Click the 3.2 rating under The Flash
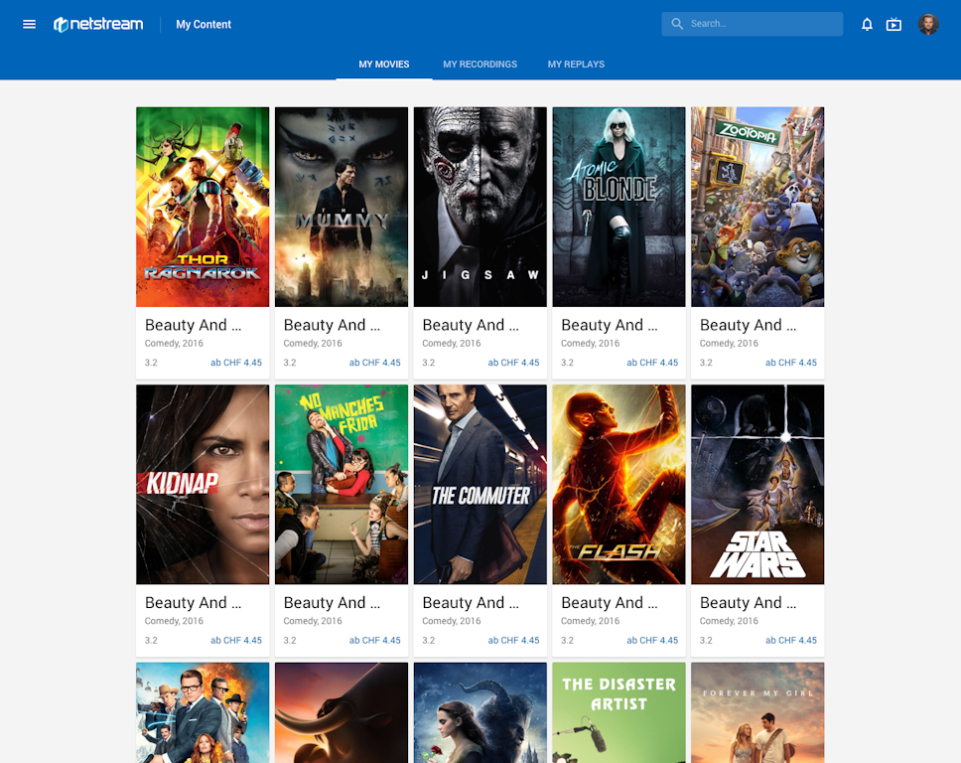961x763 pixels. [x=568, y=641]
